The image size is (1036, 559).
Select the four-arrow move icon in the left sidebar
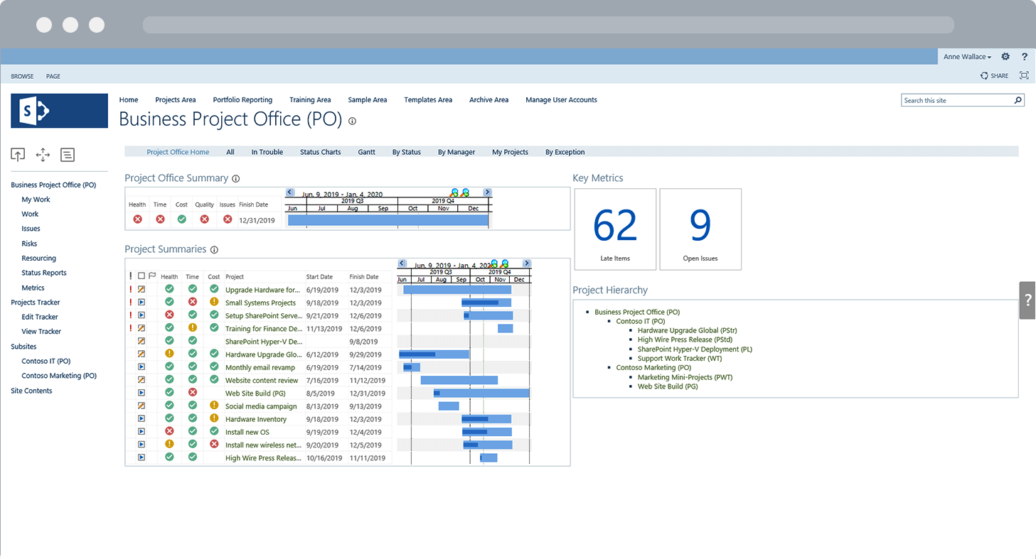pyautogui.click(x=42, y=155)
